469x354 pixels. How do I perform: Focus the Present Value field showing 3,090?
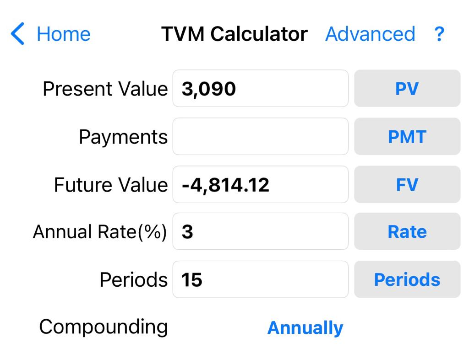[260, 88]
